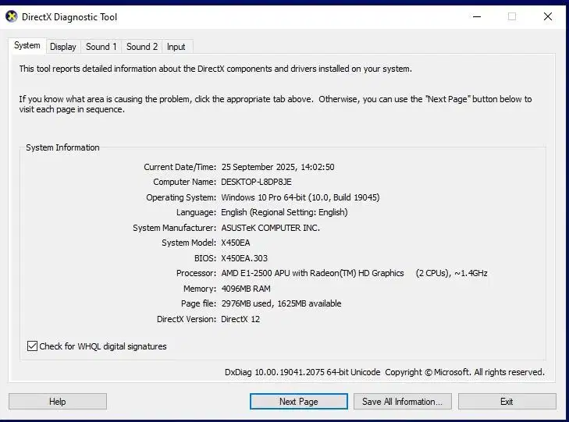The height and width of the screenshot is (422, 569).
Task: Exit the diagnostic tool using Exit button
Action: 507,402
